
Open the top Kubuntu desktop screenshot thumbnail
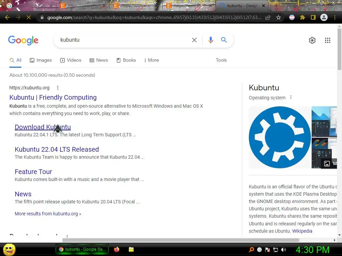(324, 121)
